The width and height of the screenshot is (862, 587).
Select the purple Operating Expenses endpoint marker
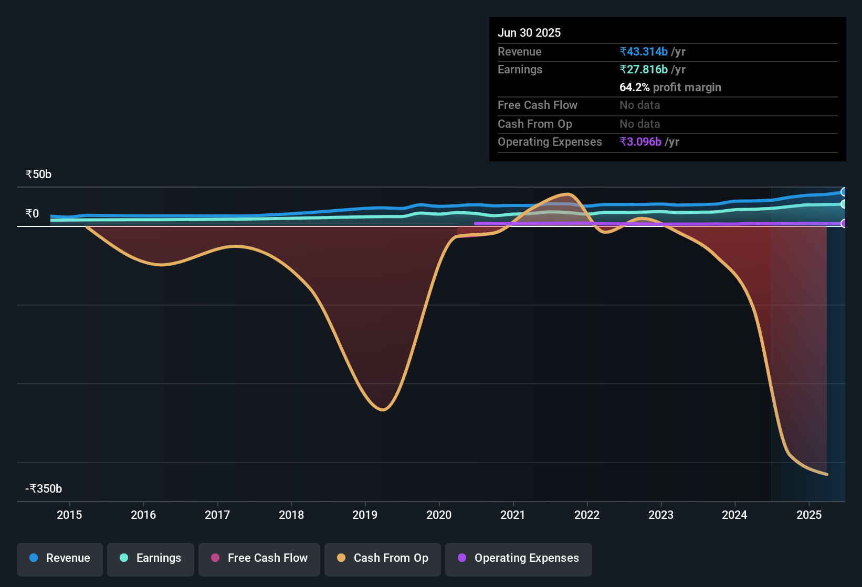tap(844, 223)
